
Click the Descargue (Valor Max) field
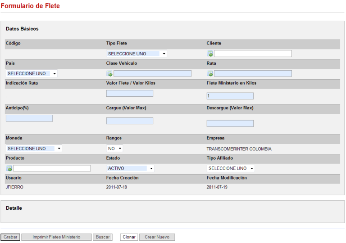pos(230,123)
